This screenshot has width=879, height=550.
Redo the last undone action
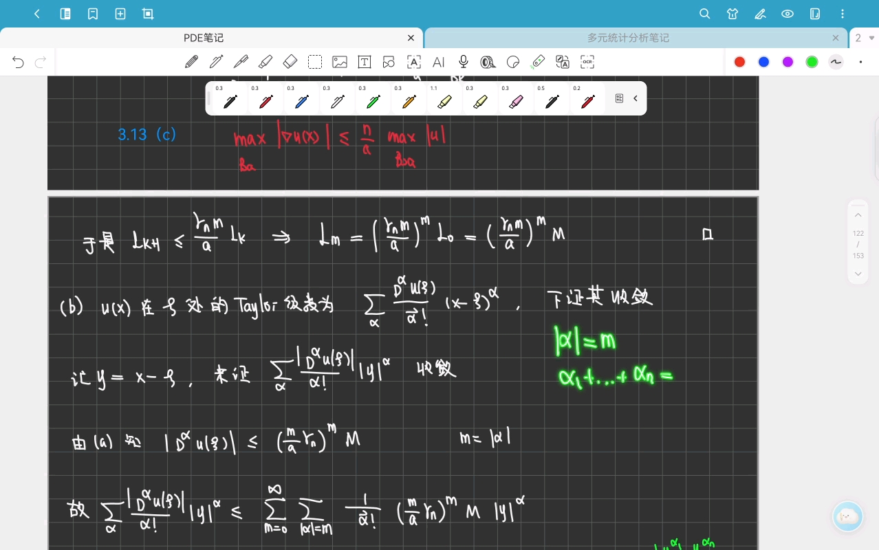click(x=41, y=63)
